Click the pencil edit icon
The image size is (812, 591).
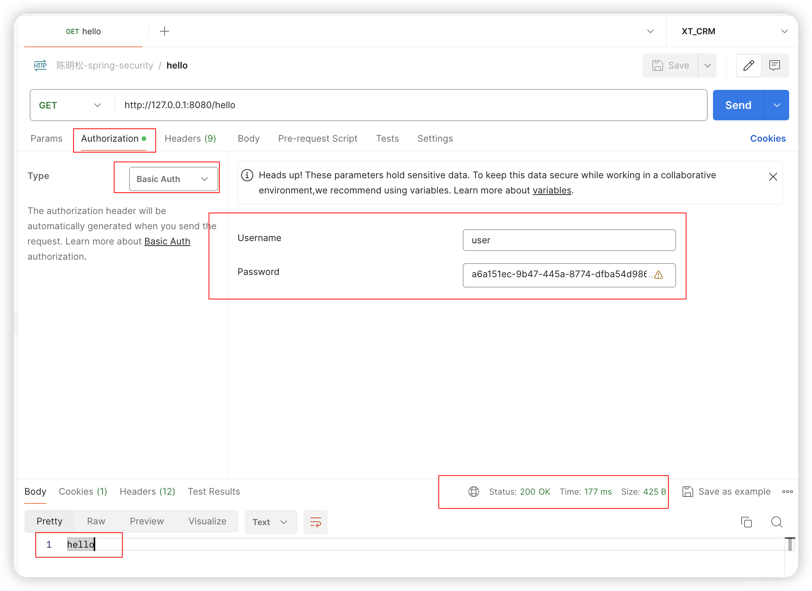[x=748, y=65]
